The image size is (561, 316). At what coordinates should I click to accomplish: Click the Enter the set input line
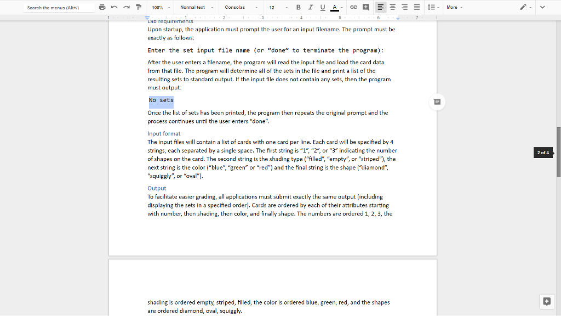tap(266, 50)
